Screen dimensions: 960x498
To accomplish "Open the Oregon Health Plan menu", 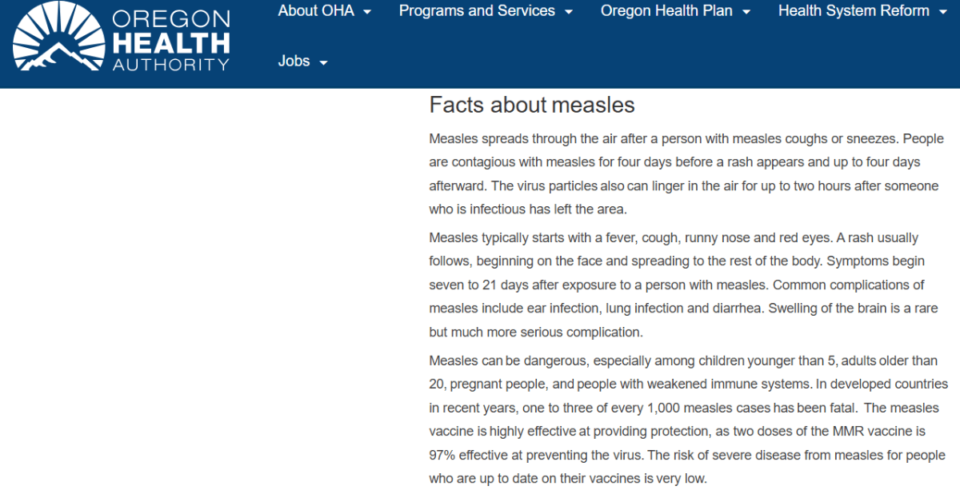I will click(x=666, y=11).
